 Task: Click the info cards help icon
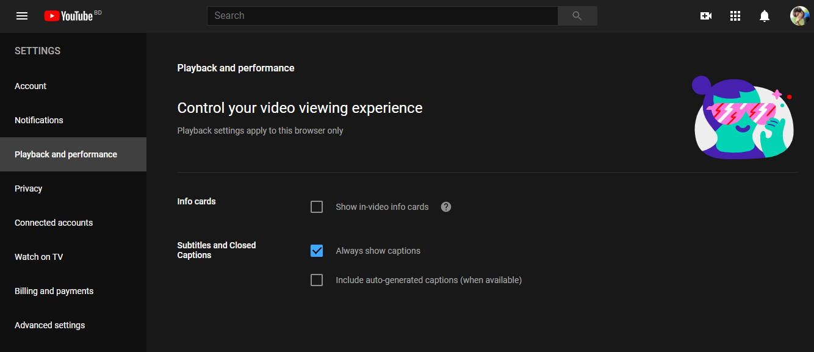click(446, 207)
